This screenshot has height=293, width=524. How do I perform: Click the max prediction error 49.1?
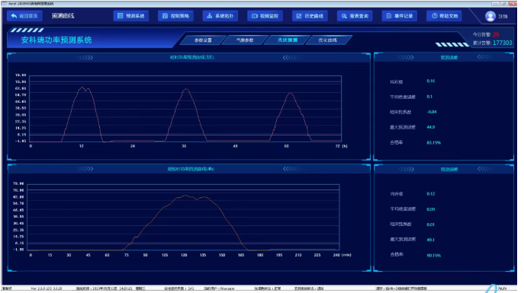click(431, 240)
